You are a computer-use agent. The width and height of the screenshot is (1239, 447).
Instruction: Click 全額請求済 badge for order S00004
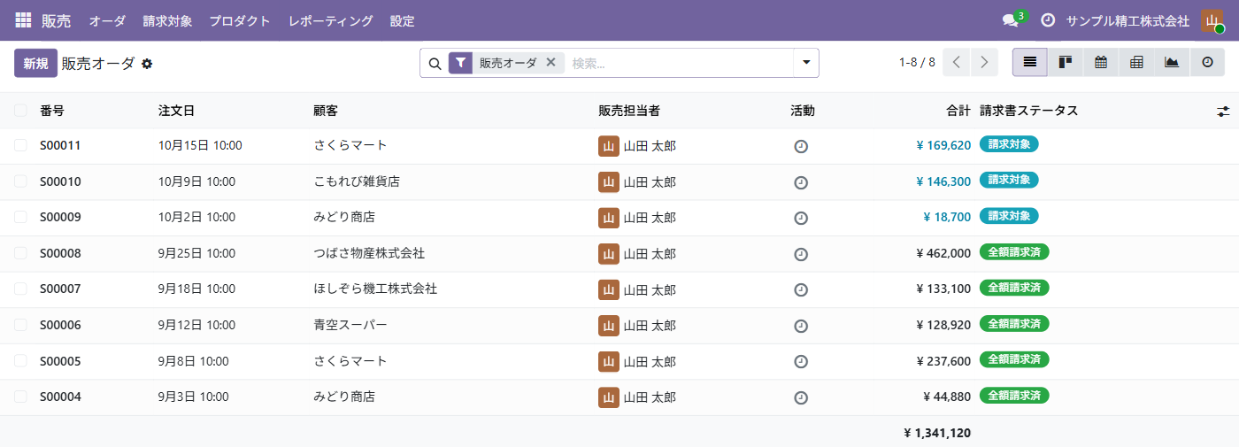[1014, 396]
